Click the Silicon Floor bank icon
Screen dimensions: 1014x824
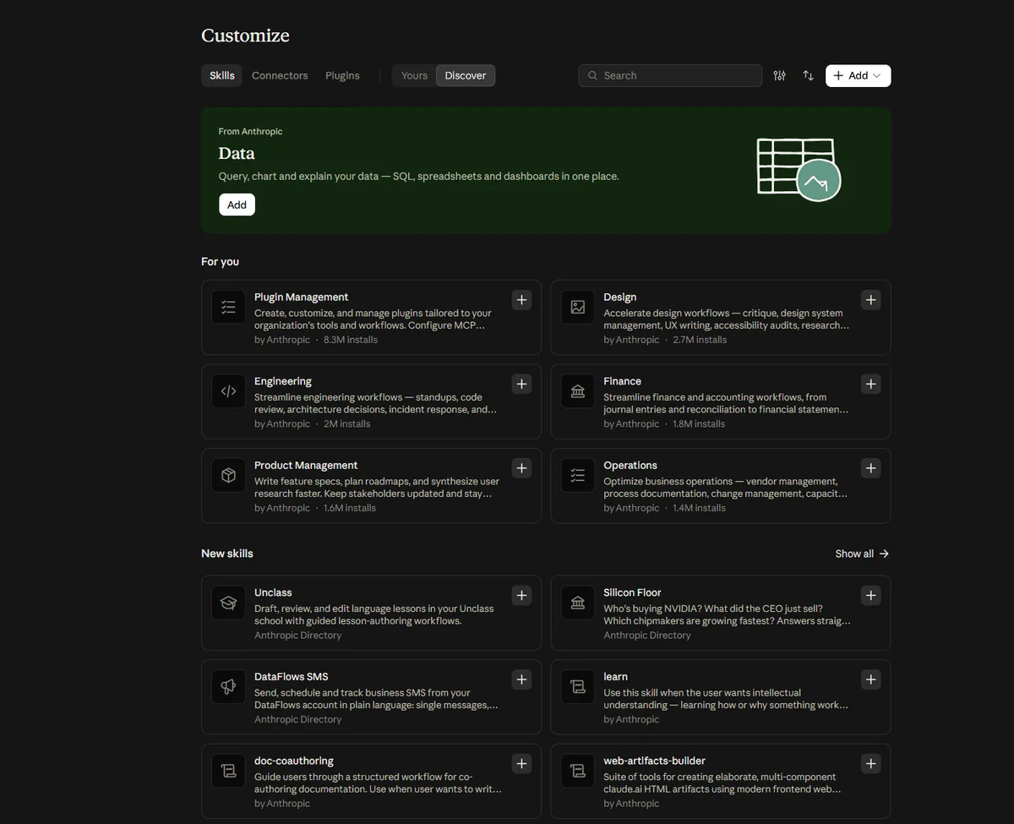pyautogui.click(x=577, y=603)
